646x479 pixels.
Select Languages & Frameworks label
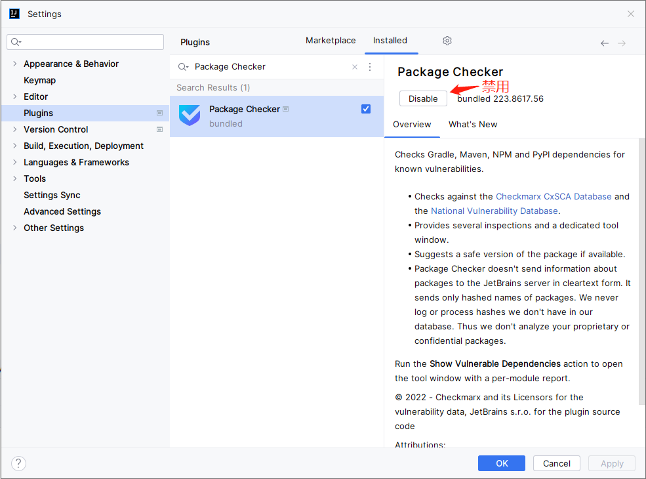click(x=76, y=163)
